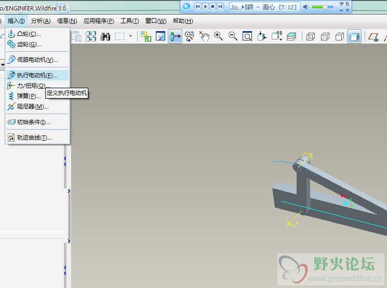This screenshot has width=387, height=288.
Task: Expand the 分析(A) menu
Action: 41,21
